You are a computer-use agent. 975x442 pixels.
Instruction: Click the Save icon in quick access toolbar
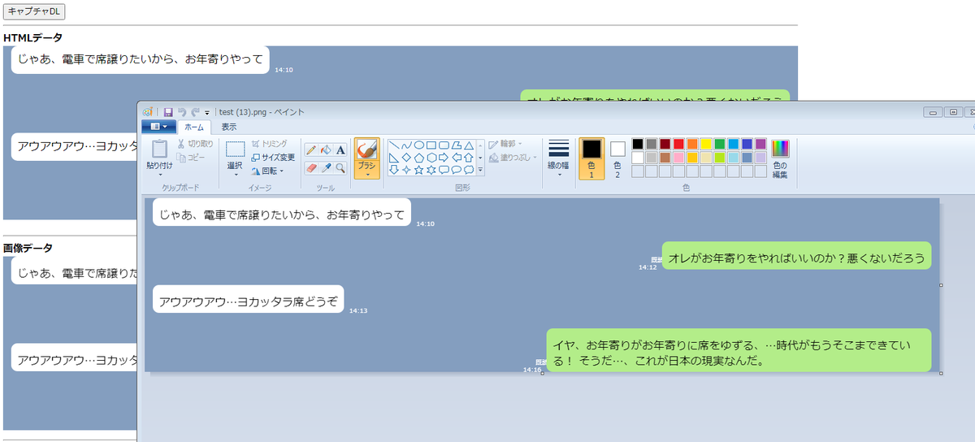[x=168, y=111]
